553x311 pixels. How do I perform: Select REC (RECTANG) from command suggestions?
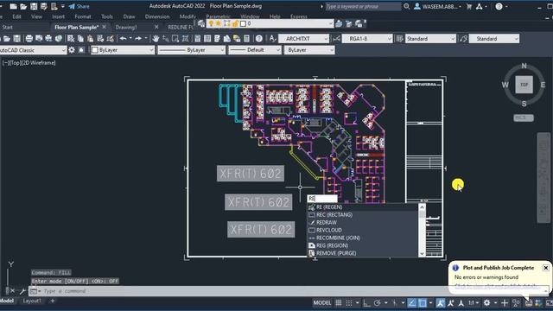click(x=363, y=215)
